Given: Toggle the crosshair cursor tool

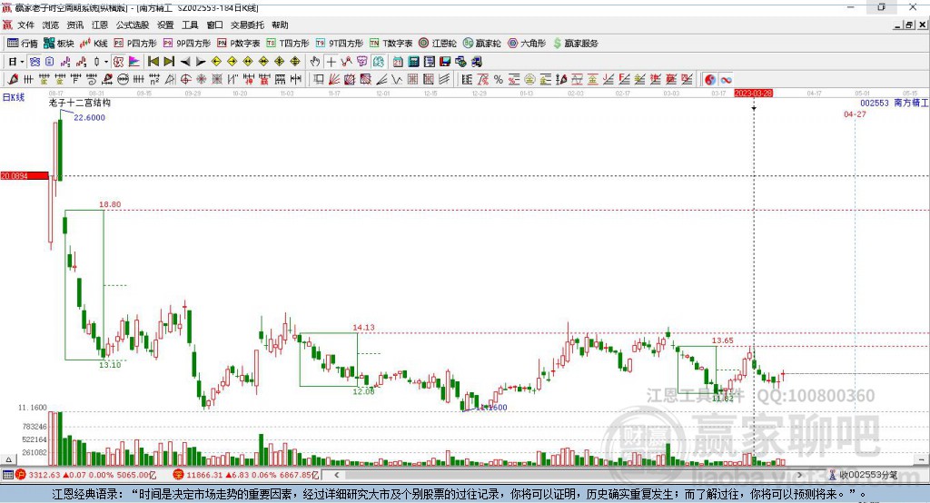Looking at the screenshot, I should tap(331, 62).
